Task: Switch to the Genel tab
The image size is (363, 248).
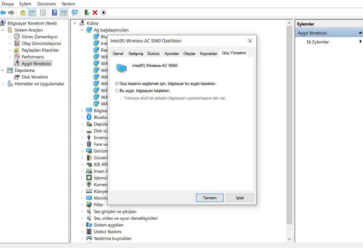Action: pos(118,53)
